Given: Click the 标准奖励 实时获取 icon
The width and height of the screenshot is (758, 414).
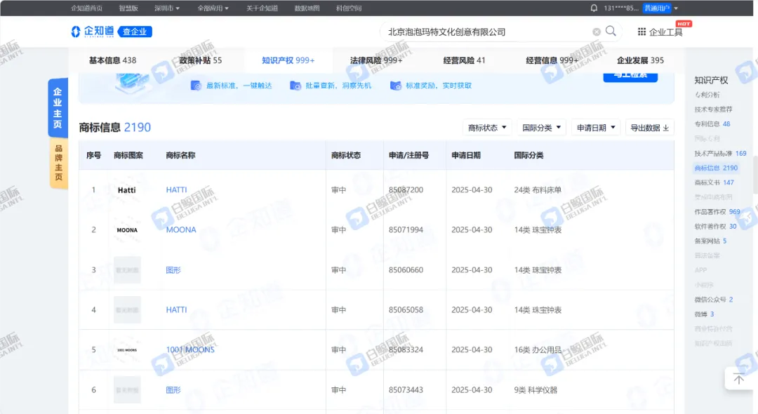Looking at the screenshot, I should (x=395, y=86).
